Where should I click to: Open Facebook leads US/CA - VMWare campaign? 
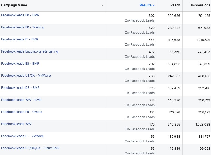(26, 76)
